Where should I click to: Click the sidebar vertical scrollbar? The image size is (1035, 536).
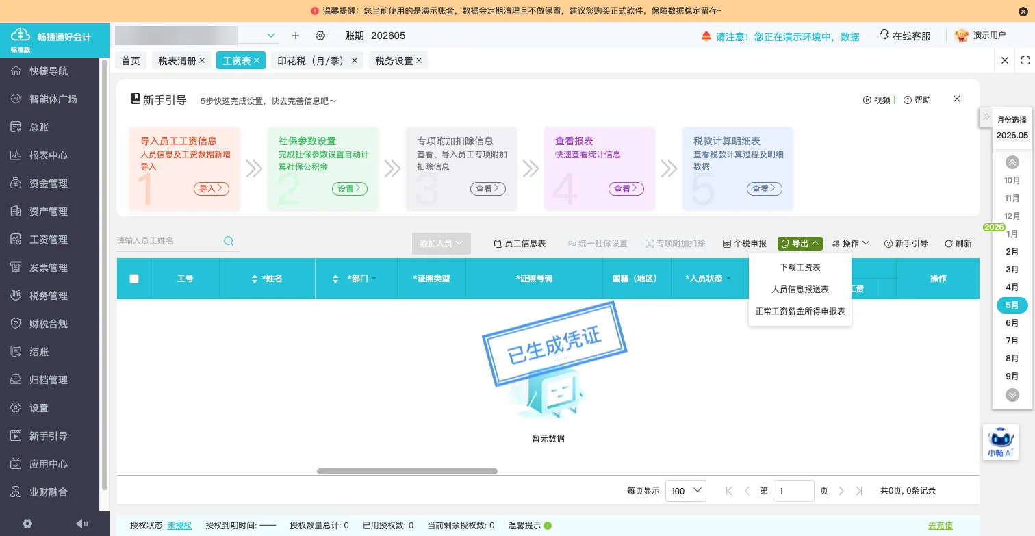pyautogui.click(x=105, y=274)
